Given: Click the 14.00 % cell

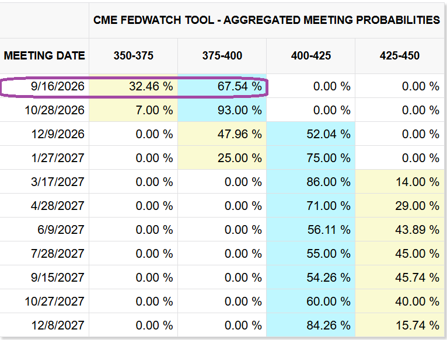Looking at the screenshot, I should point(400,181).
